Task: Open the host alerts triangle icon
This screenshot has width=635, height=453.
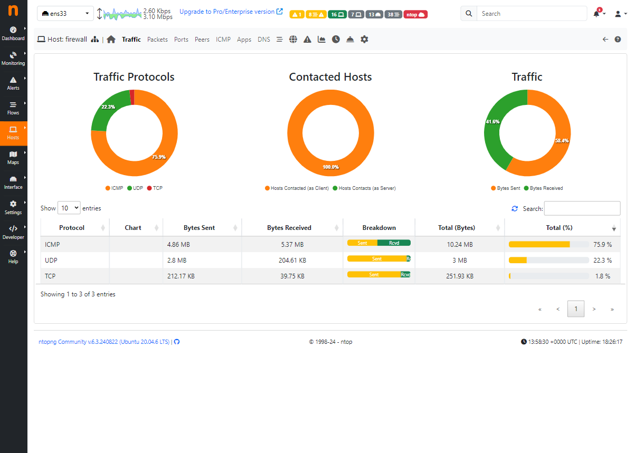Action: [x=307, y=40]
